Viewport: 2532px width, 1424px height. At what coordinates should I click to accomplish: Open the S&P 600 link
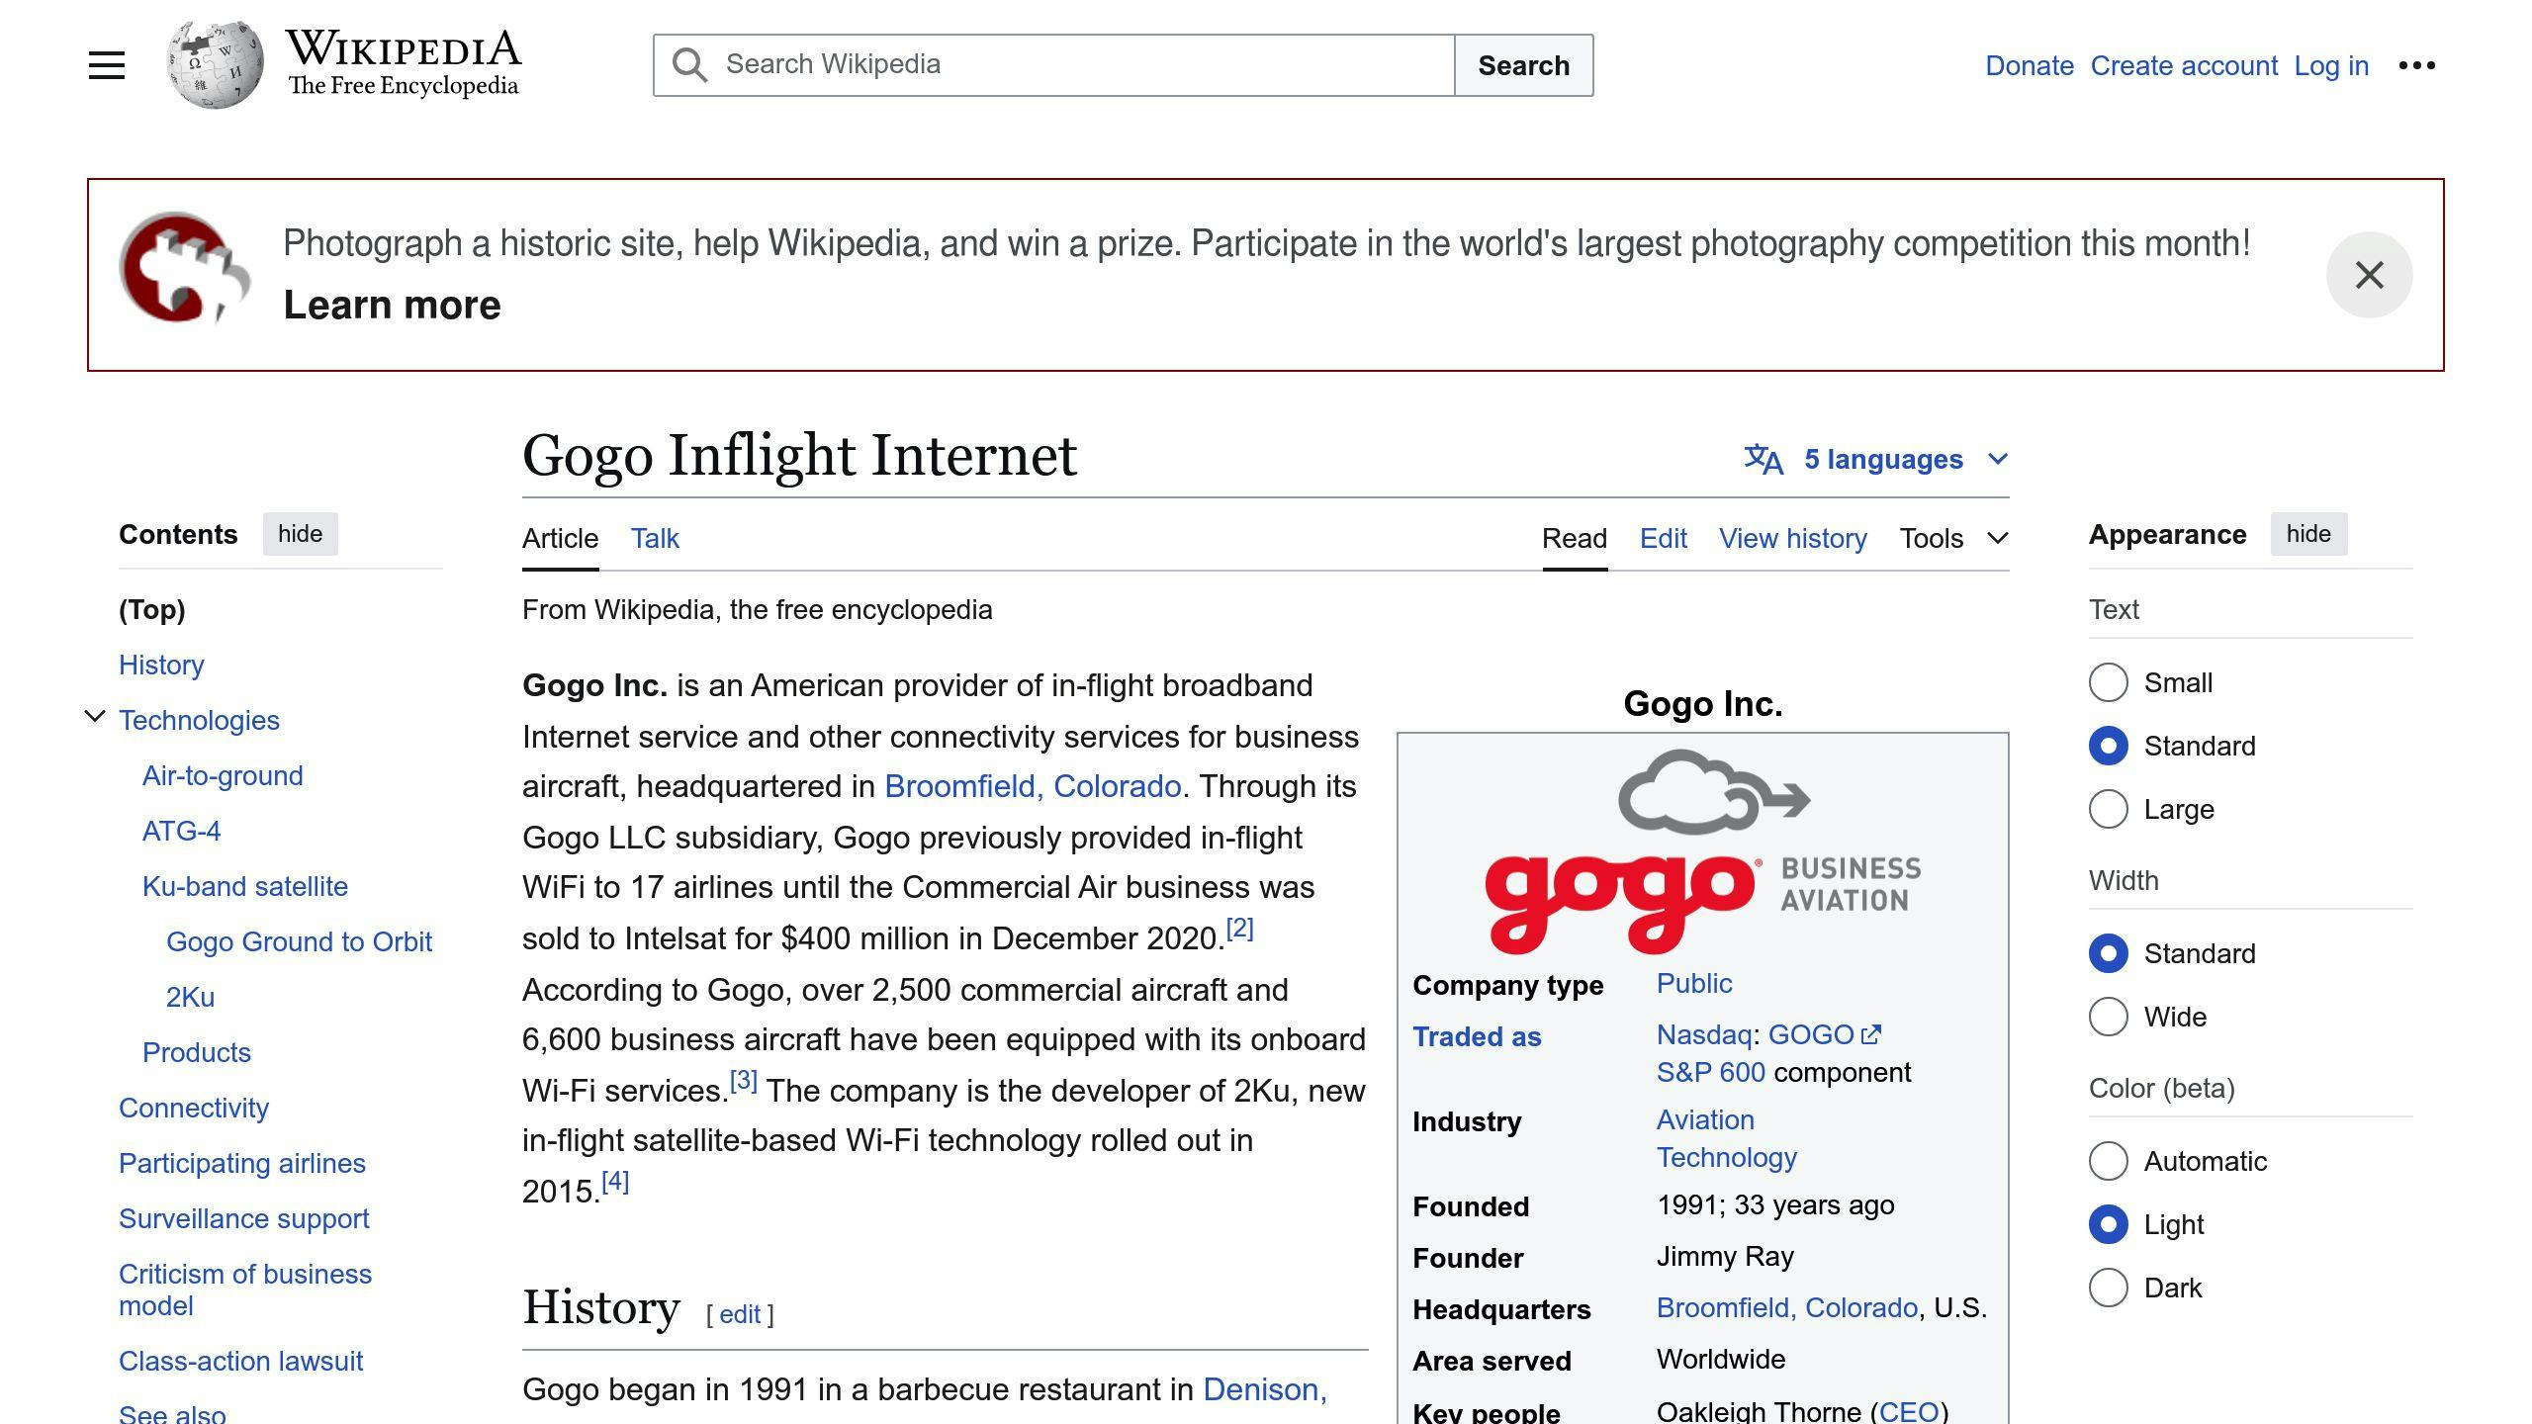pyautogui.click(x=1710, y=1072)
